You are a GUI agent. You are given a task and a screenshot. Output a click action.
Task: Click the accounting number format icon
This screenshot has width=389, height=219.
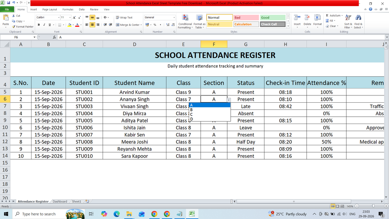147,25
